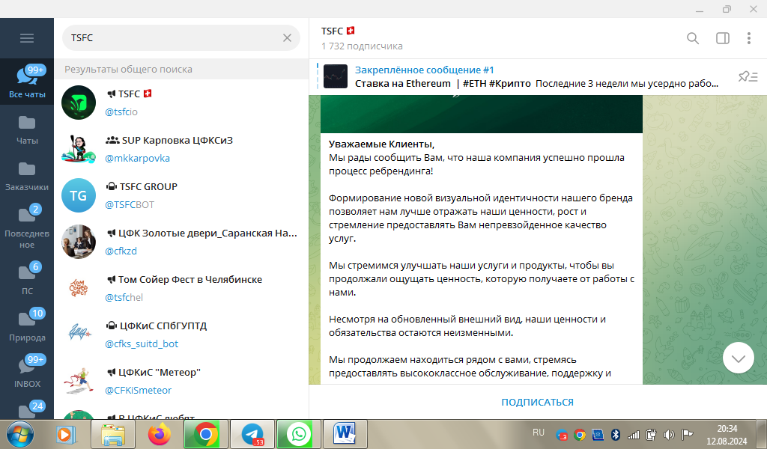767x449 pixels.
Task: Select the Повседневное folder
Action: pos(27,226)
